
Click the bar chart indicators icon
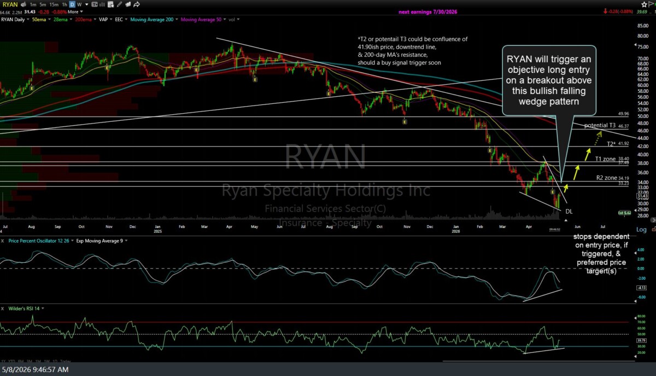[103, 4]
